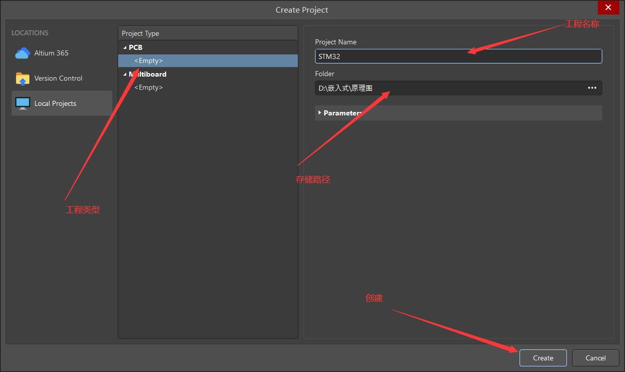
Task: Click the Create button
Action: tap(543, 358)
